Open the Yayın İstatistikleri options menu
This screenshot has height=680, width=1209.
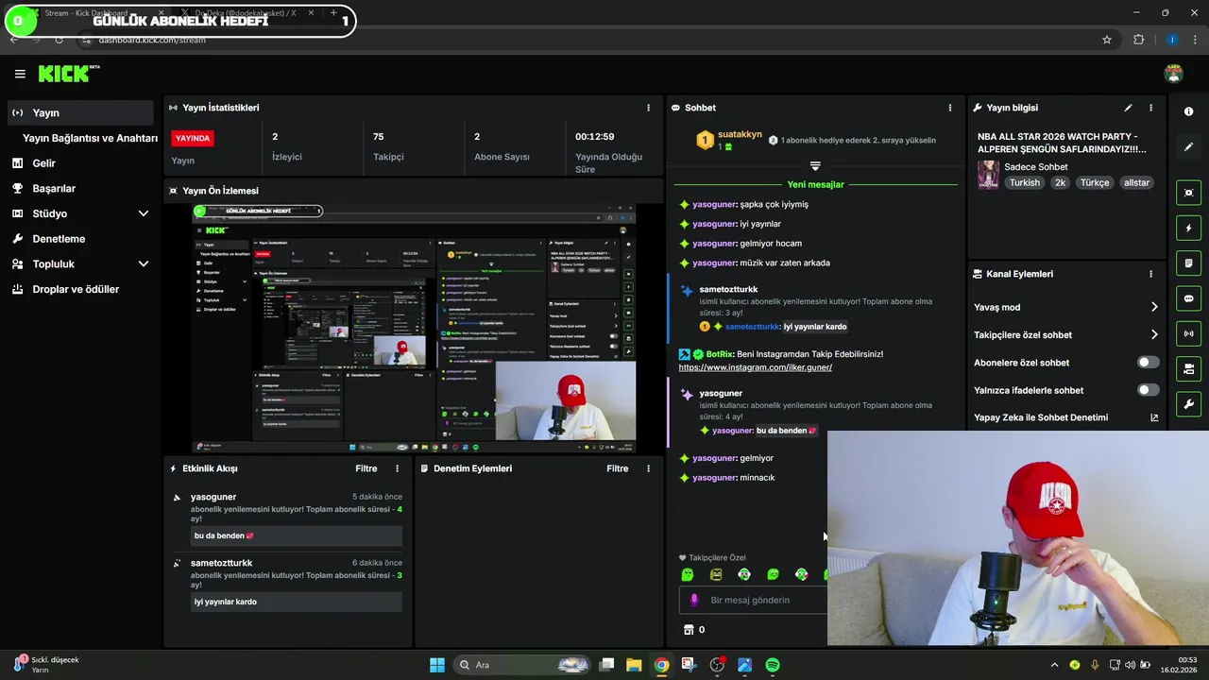[x=648, y=108]
